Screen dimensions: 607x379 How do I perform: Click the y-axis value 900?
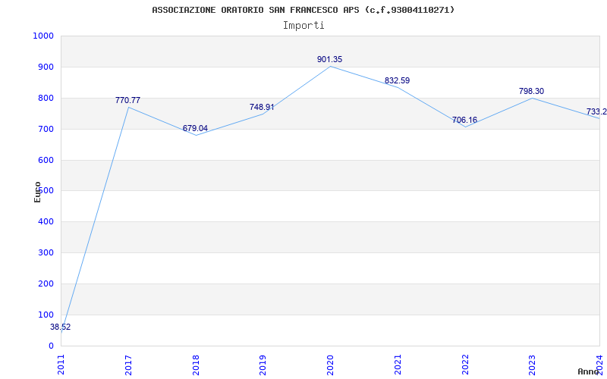coord(46,67)
